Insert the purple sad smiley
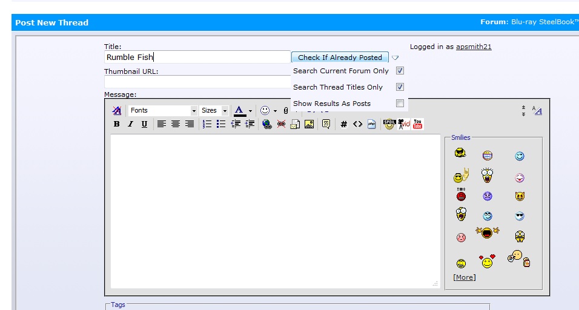The width and height of the screenshot is (579, 310). (x=488, y=196)
